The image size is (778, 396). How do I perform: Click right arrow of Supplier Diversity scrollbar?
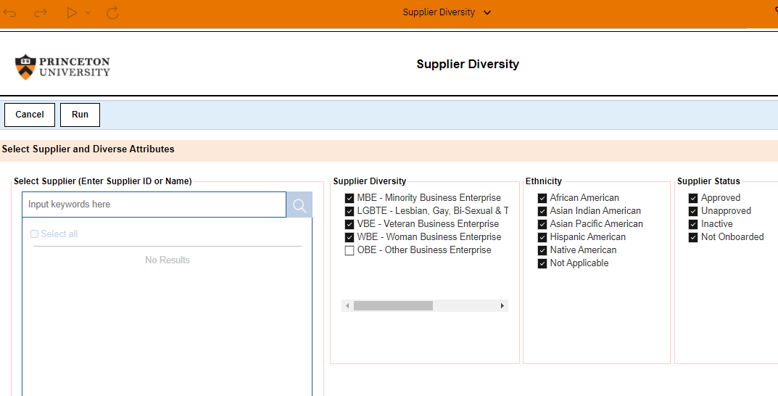(x=502, y=305)
